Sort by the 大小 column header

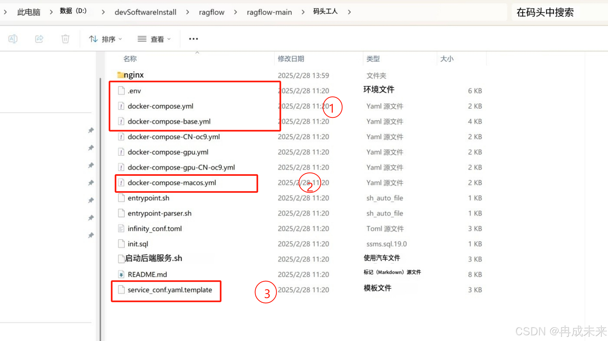point(447,59)
